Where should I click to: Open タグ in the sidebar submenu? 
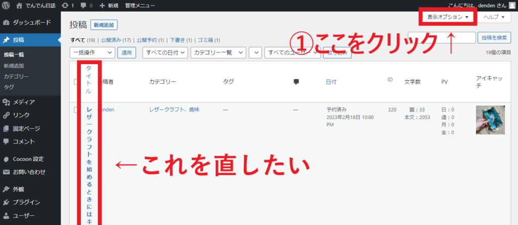pyautogui.click(x=9, y=87)
